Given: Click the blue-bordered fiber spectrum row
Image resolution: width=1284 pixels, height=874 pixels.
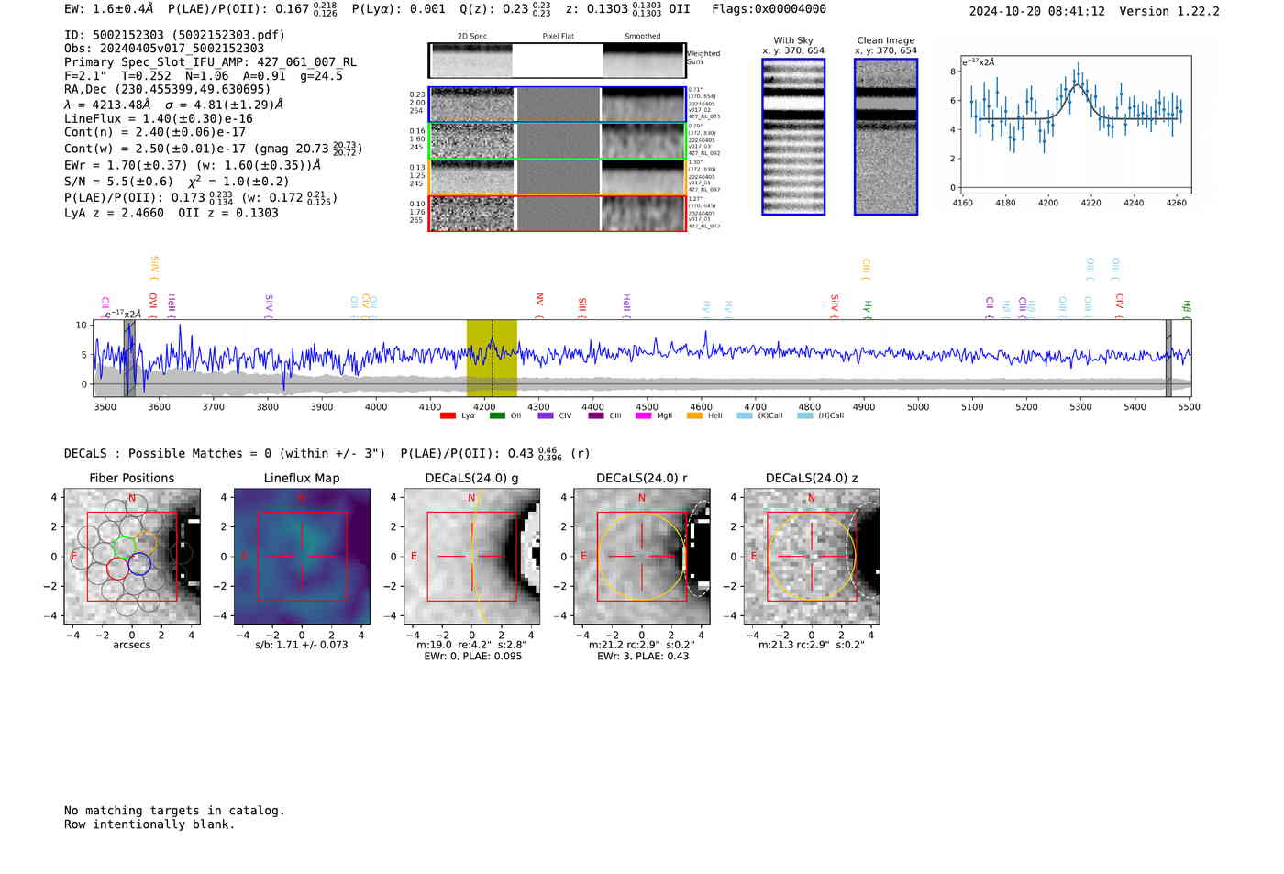Looking at the screenshot, I should point(557,105).
